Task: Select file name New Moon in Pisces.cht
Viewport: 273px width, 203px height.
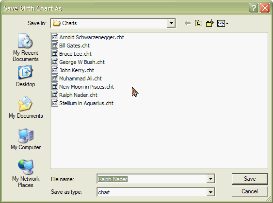Action: pos(86,87)
